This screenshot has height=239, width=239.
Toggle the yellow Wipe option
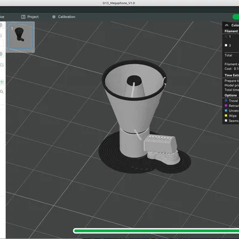click(231, 116)
